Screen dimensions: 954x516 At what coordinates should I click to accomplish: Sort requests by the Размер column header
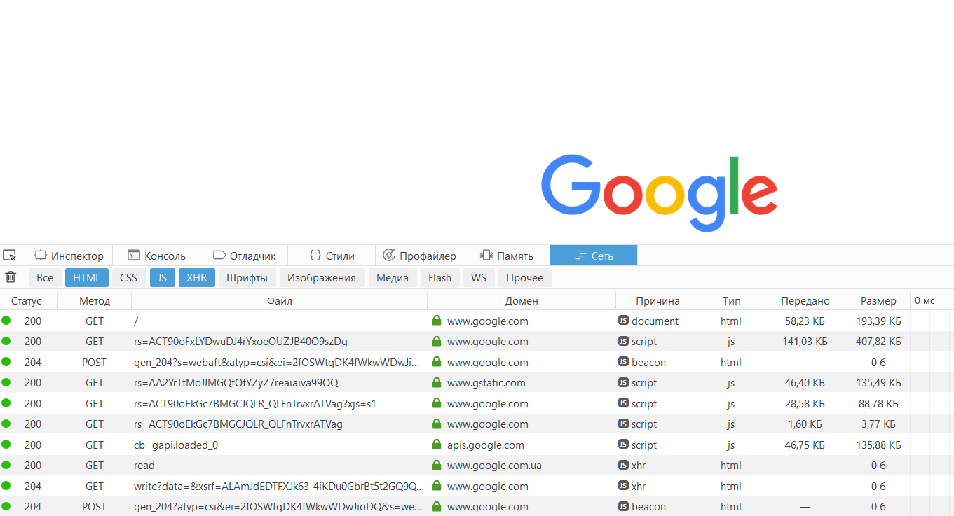pyautogui.click(x=878, y=301)
